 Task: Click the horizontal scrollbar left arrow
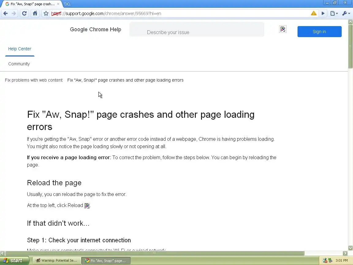[2, 253]
